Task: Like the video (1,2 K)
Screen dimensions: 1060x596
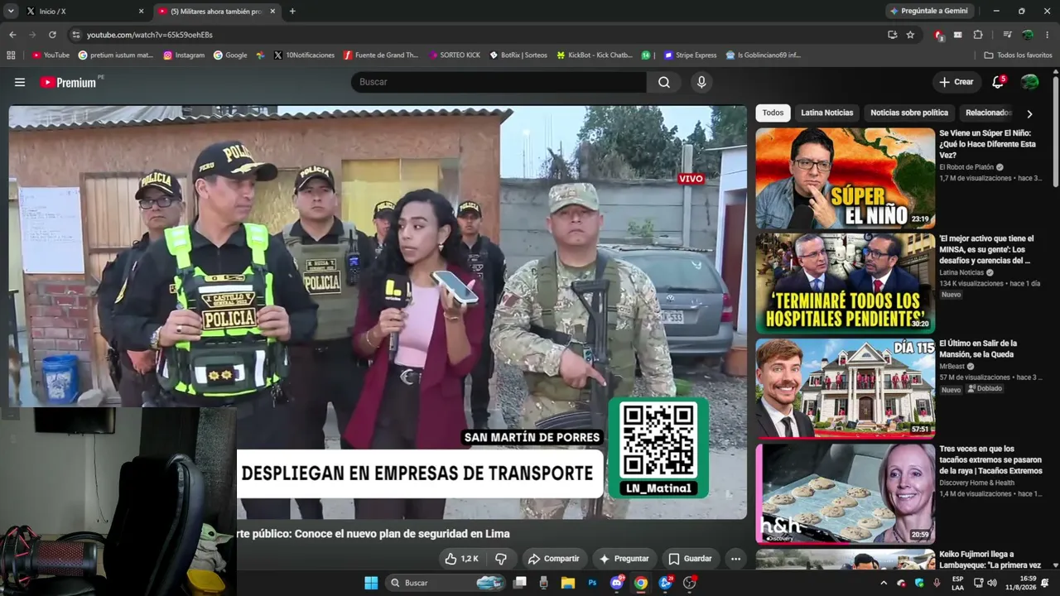Action: pos(461,559)
